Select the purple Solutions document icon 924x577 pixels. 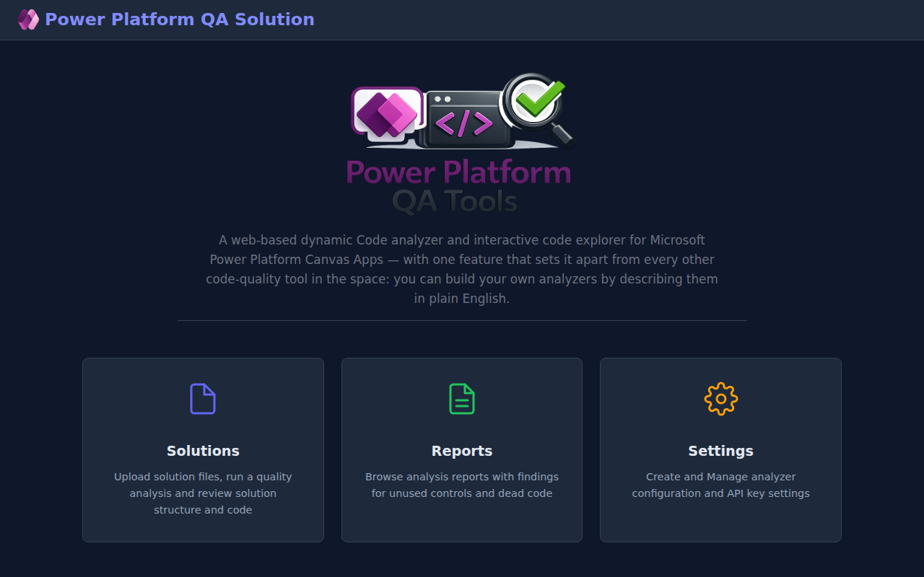[x=203, y=398]
